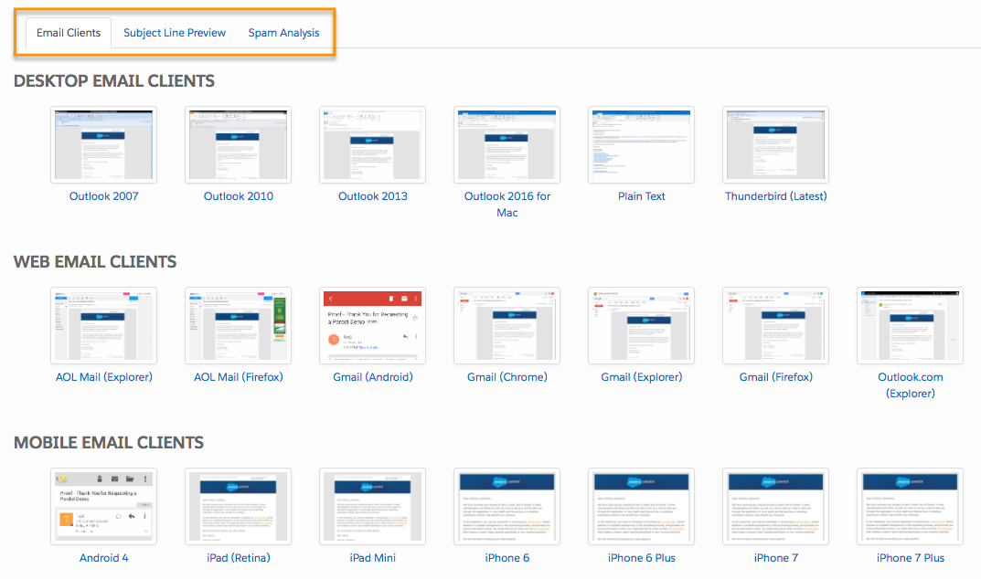Screen dimensions: 981x579
Task: Open the Android 4 preview thumbnail
Action: 104,507
